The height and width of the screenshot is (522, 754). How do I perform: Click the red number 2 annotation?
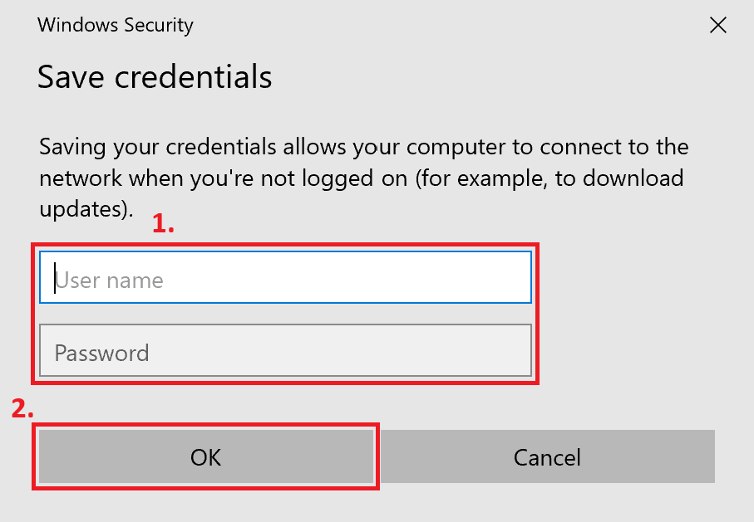pos(23,409)
